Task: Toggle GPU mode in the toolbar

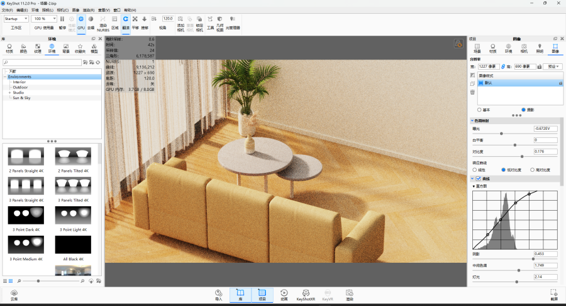Action: [81, 22]
